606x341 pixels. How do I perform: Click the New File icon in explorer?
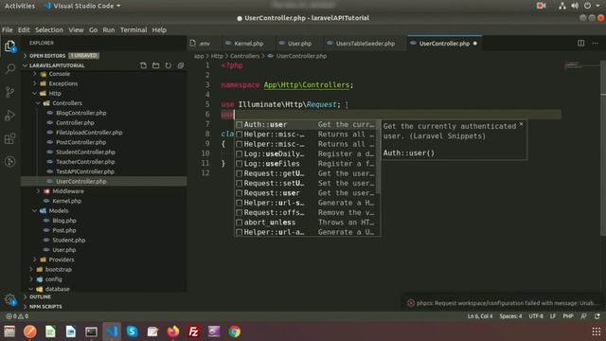click(143, 65)
